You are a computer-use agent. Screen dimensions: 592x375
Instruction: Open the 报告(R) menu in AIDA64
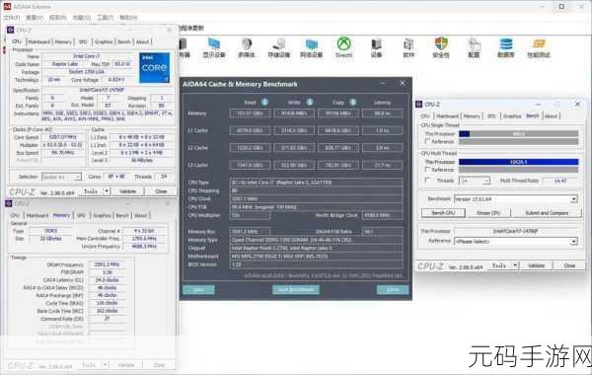click(x=58, y=18)
